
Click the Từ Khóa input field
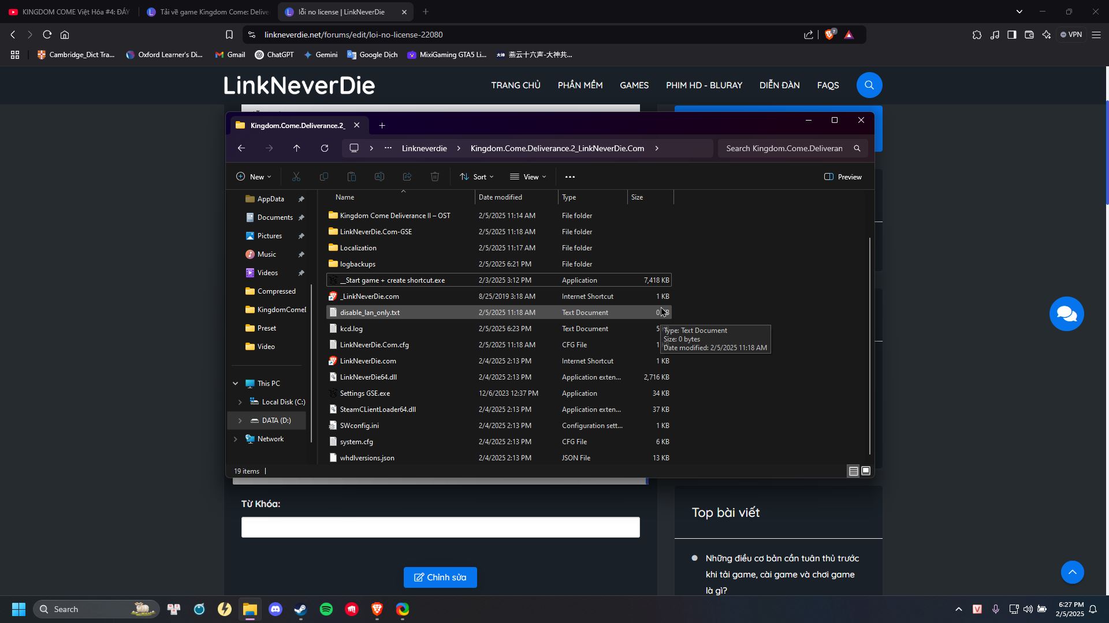pos(440,527)
